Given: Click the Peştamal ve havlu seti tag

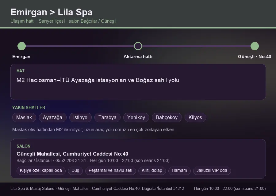Looking at the screenshot, I should coord(110,171).
